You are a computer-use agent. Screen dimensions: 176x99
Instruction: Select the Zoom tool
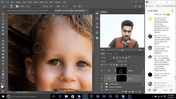click(x=3, y=78)
